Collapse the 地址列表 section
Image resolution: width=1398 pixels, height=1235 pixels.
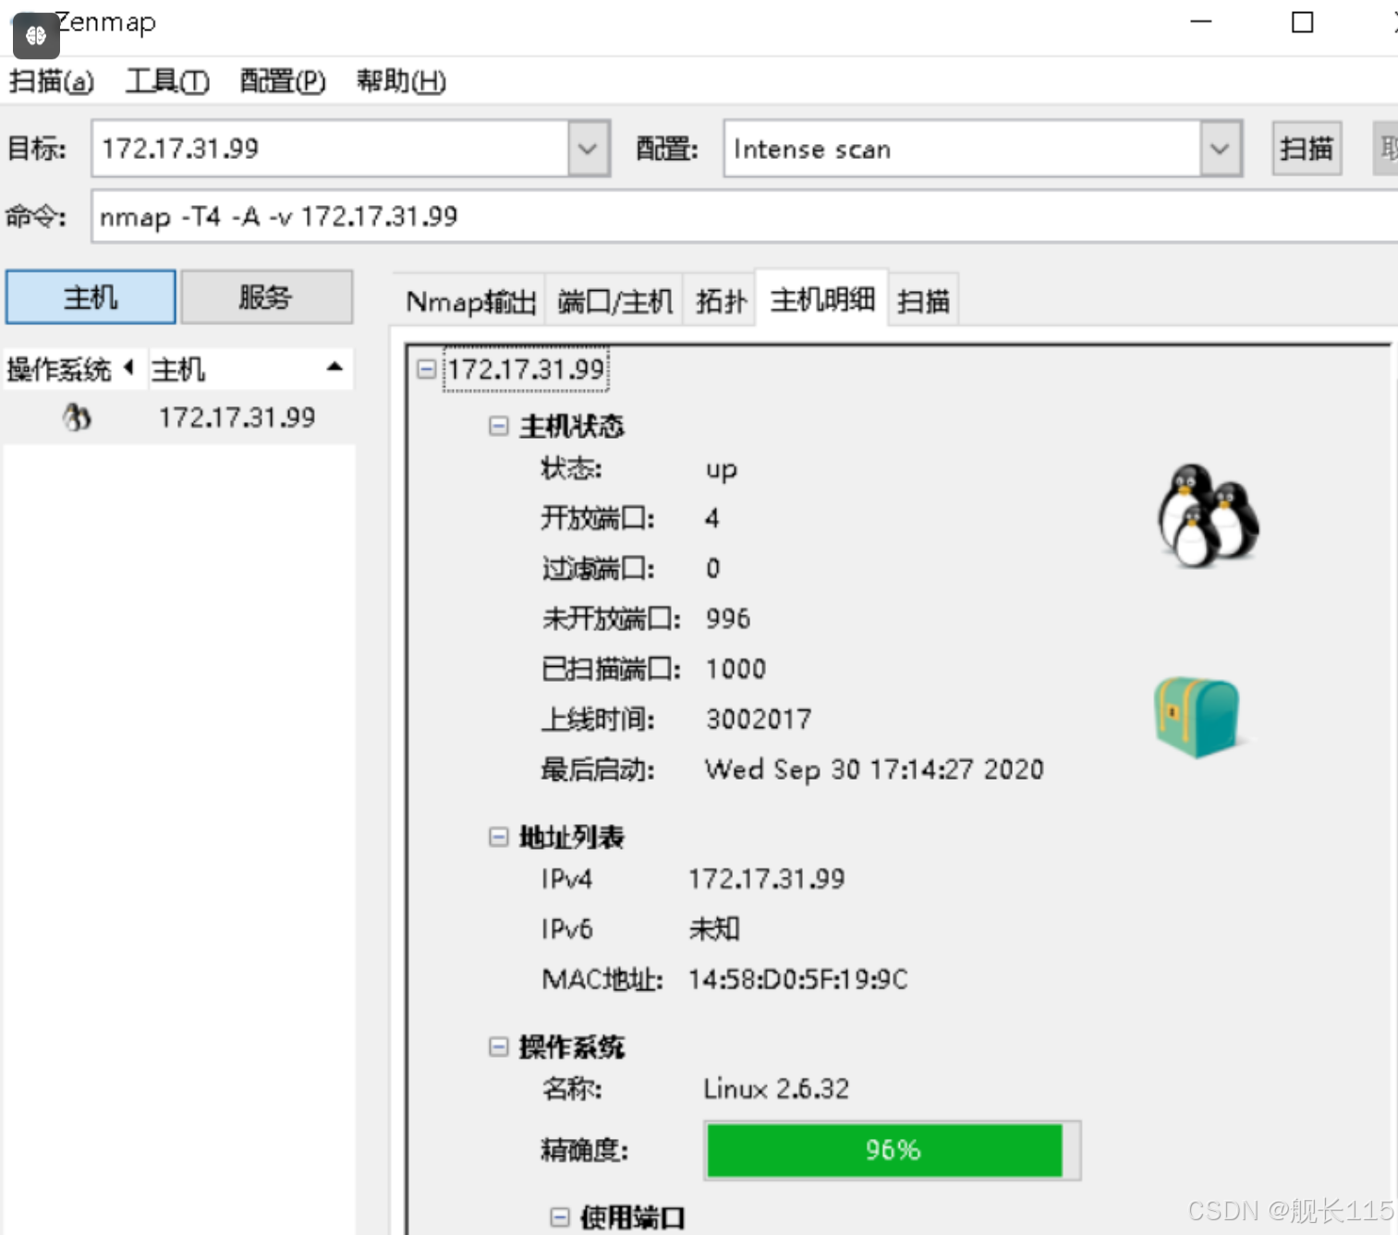498,837
